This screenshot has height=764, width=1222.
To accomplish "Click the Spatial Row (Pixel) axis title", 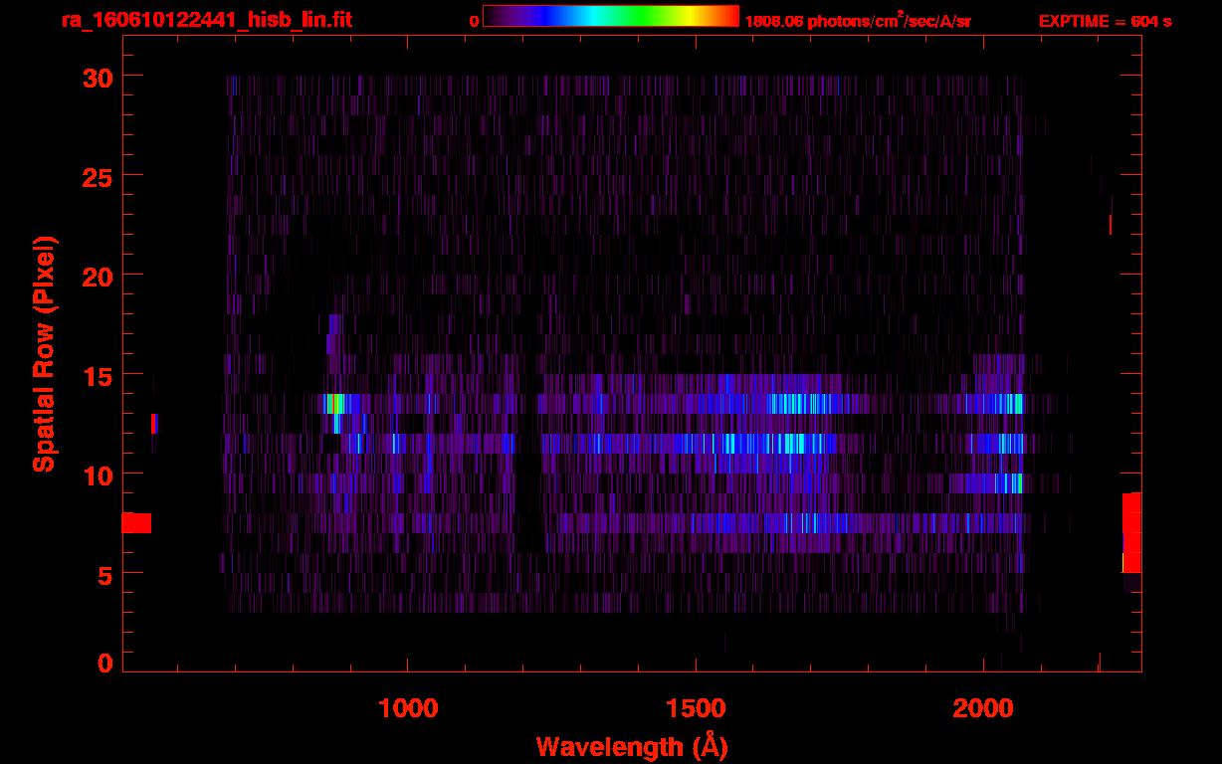I will coord(45,353).
